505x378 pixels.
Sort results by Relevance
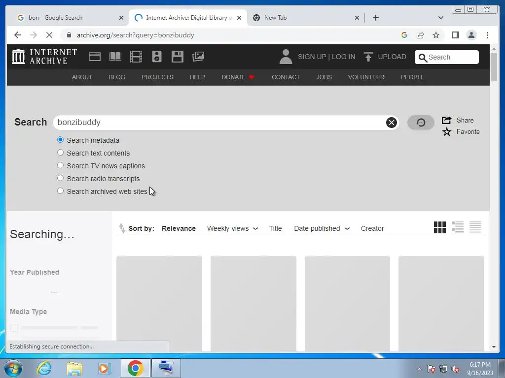tap(179, 228)
